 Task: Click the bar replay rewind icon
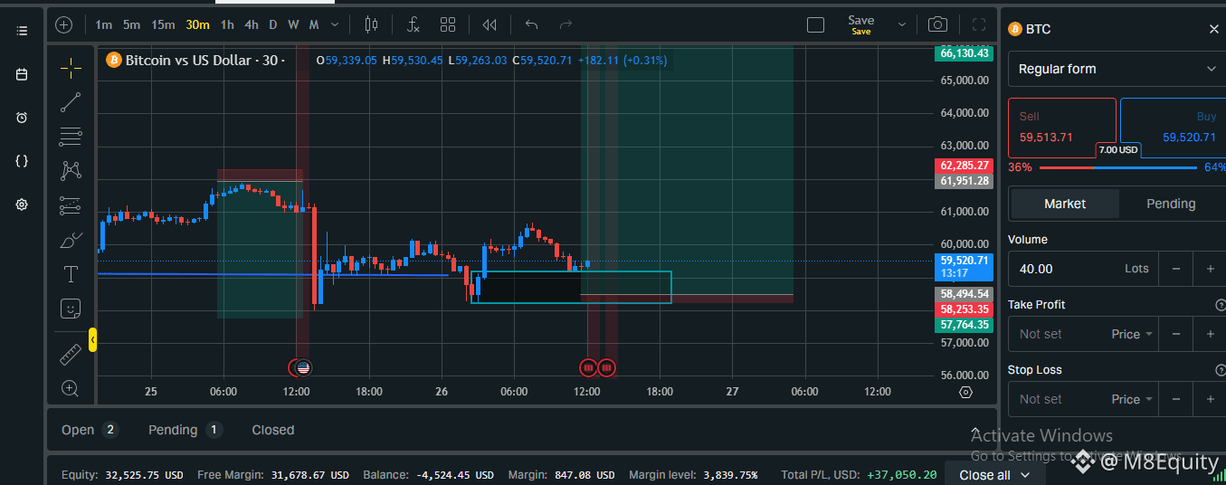[489, 24]
